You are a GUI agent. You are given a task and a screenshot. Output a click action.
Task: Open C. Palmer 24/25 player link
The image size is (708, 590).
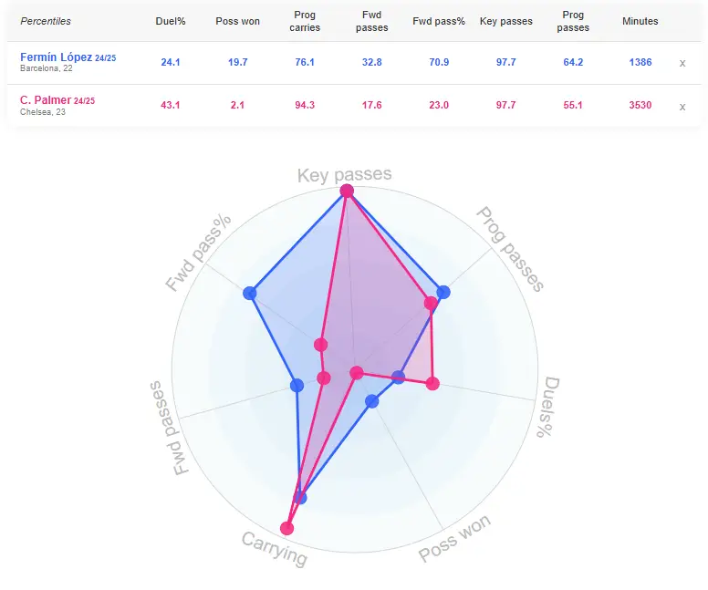(57, 100)
